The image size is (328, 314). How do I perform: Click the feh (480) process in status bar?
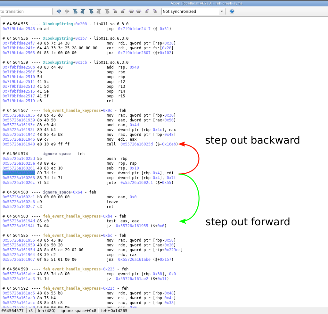46,310
